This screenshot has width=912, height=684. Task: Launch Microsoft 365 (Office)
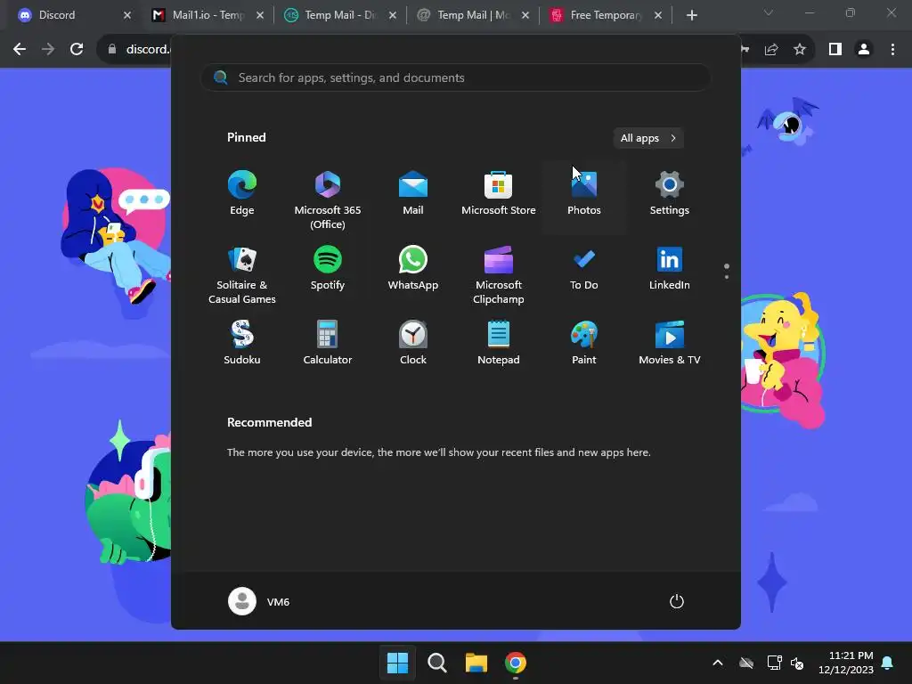(328, 199)
